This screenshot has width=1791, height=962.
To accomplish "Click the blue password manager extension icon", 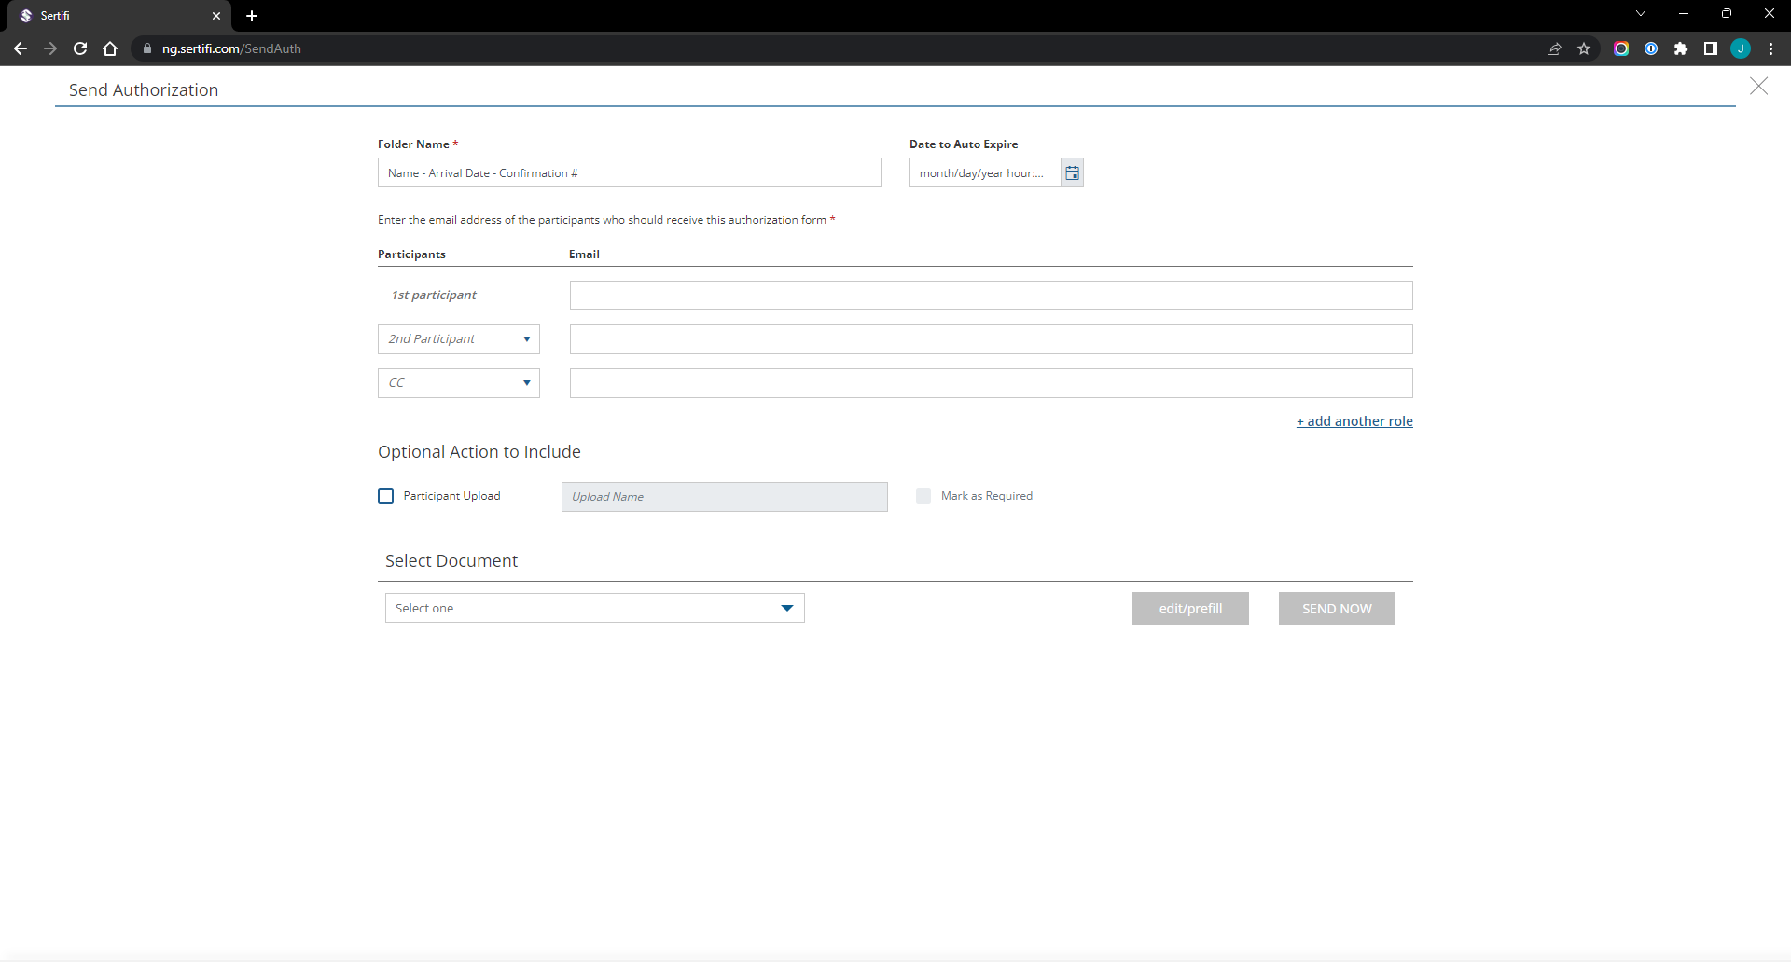I will pos(1651,48).
